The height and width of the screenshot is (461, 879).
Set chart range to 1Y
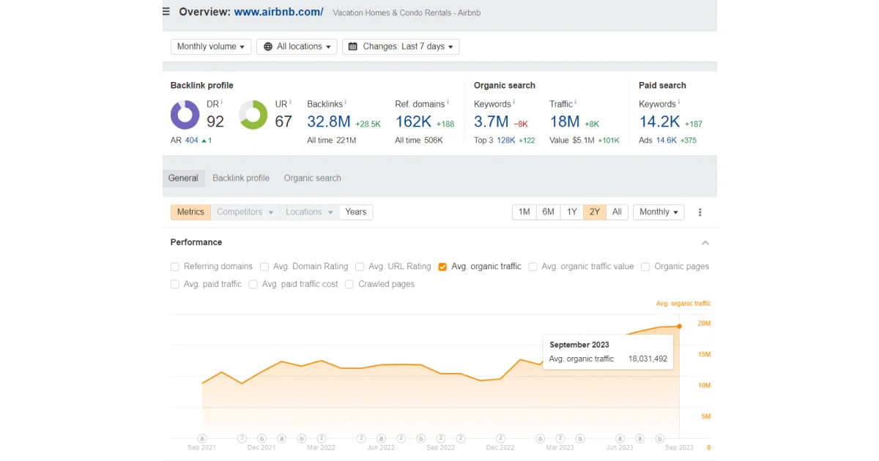tap(572, 212)
